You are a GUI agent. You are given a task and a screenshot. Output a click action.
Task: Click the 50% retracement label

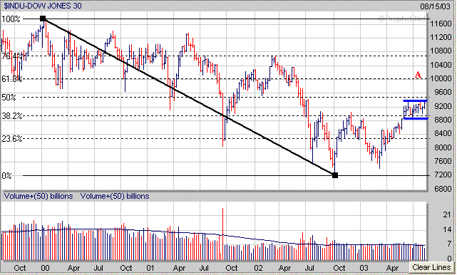pyautogui.click(x=9, y=98)
